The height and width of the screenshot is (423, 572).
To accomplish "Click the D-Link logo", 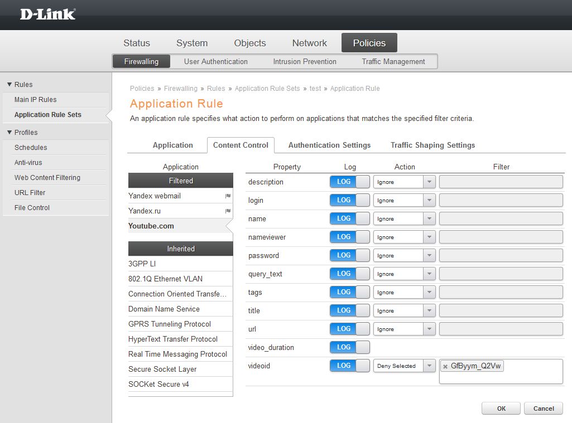I will click(x=47, y=14).
